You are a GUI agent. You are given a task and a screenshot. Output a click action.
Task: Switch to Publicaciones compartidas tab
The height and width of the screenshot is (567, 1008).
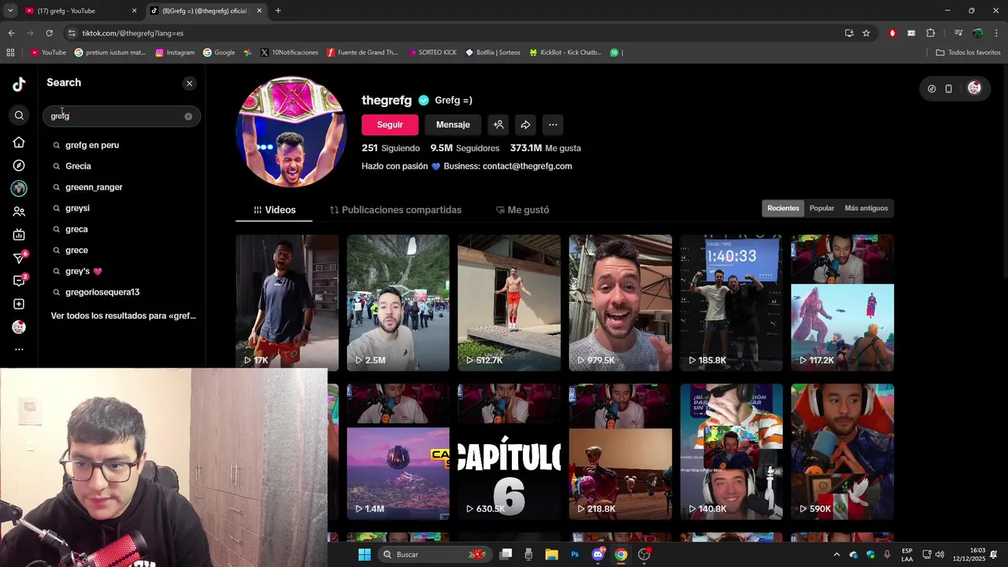395,210
